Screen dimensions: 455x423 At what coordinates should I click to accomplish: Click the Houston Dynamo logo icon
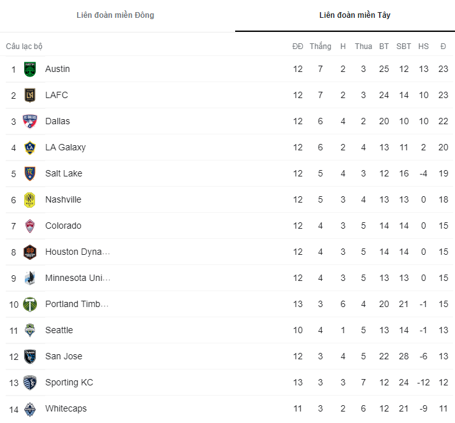pos(30,252)
